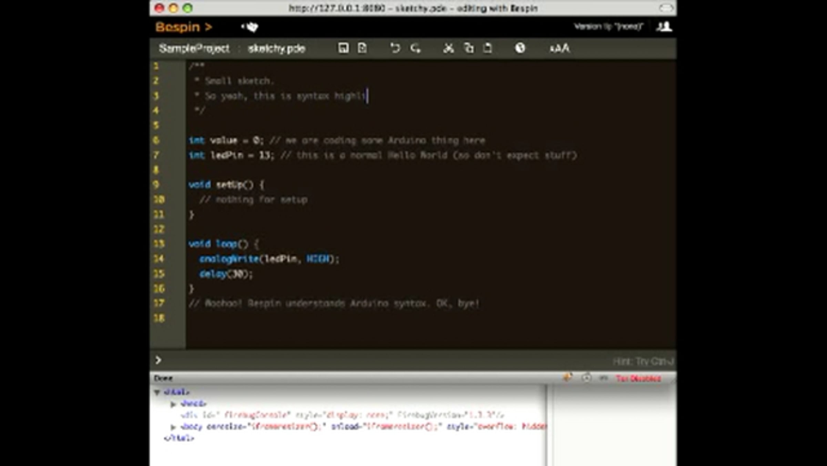Click the small icon left of Tor Disabled

(x=603, y=378)
